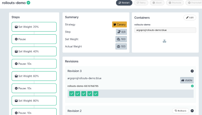202x115 pixels.
Task: Click the Revision 2 heading
Action: tap(75, 111)
